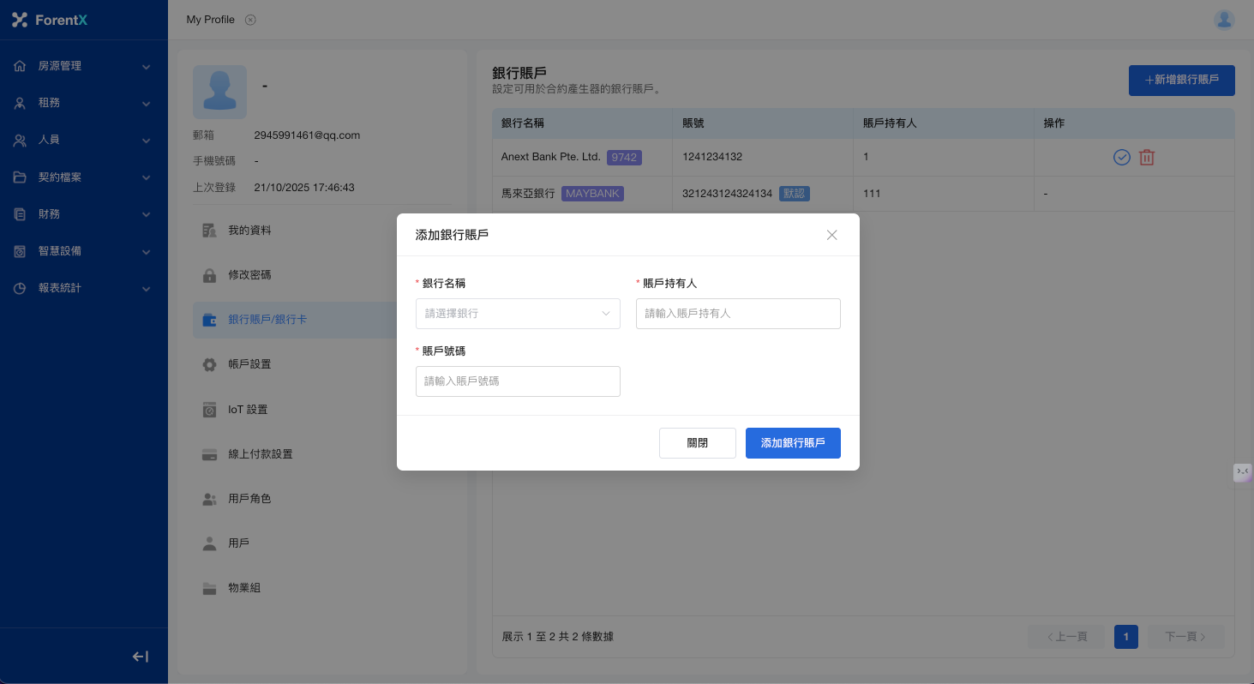Focus the 賬戶號碼 input field
The height and width of the screenshot is (684, 1254).
click(518, 381)
